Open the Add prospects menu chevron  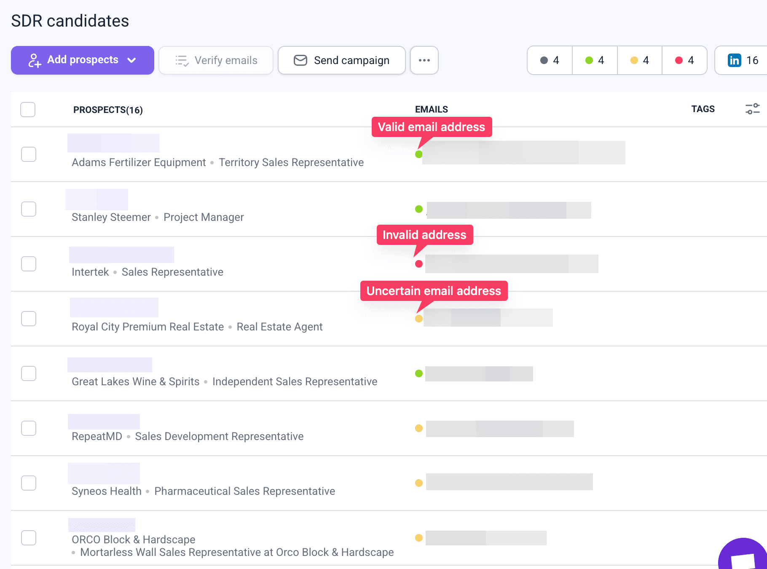[132, 60]
